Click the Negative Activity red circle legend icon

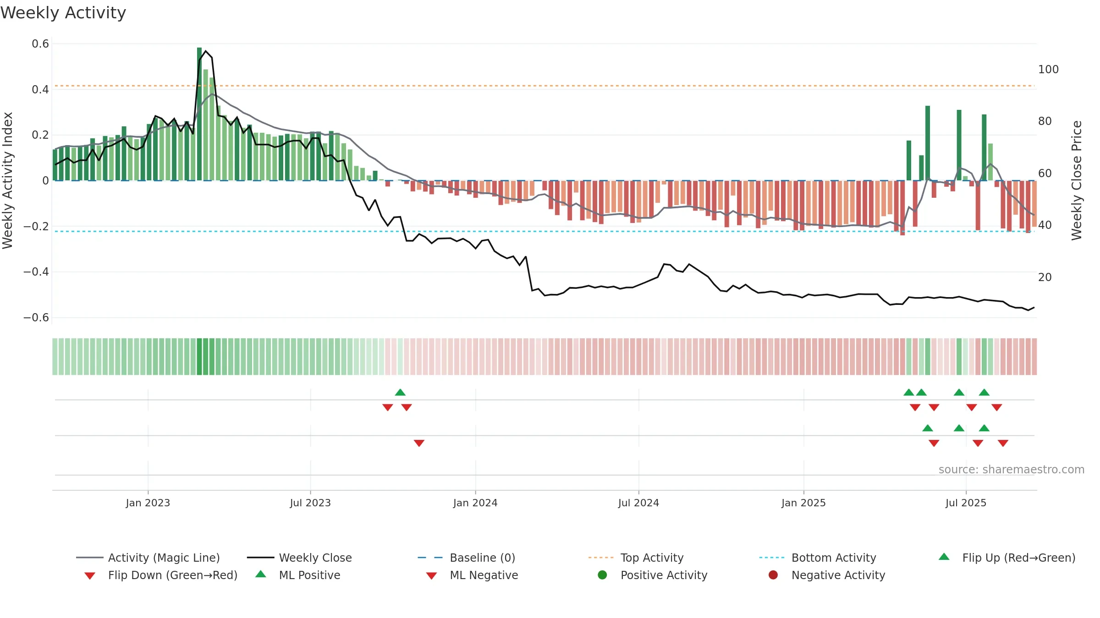pos(773,575)
